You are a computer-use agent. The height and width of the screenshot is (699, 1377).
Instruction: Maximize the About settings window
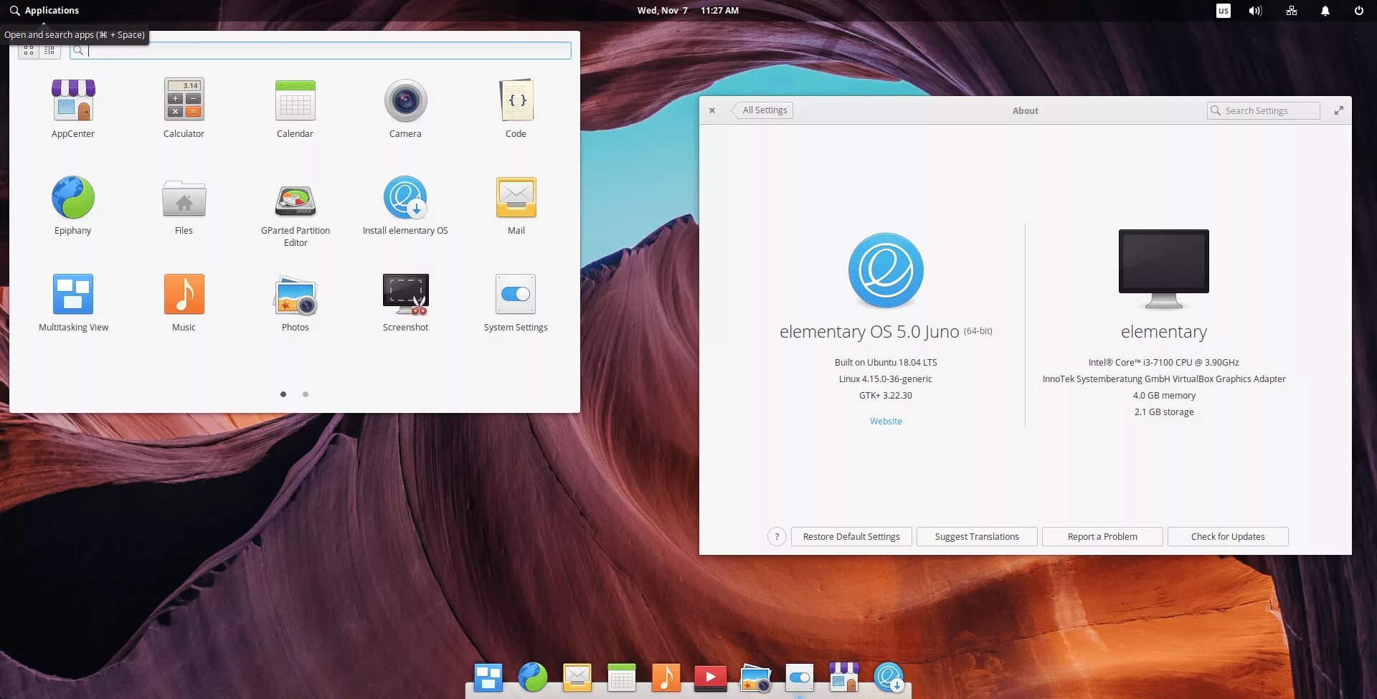pos(1338,110)
